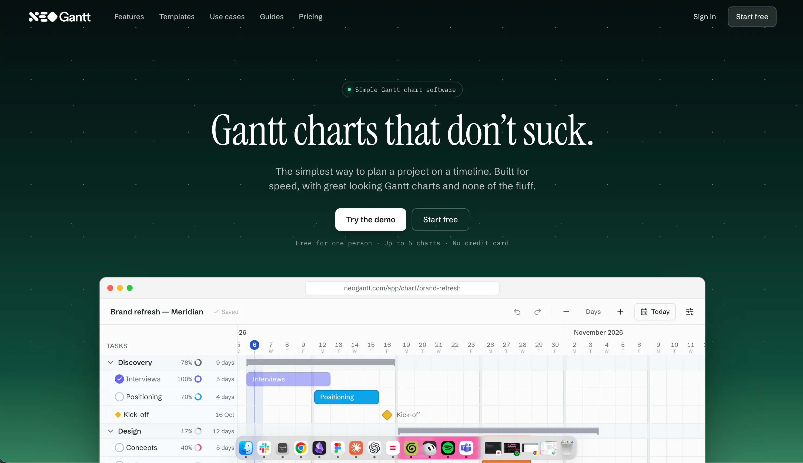
Task: Mark the Positioning task complete
Action: 119,397
